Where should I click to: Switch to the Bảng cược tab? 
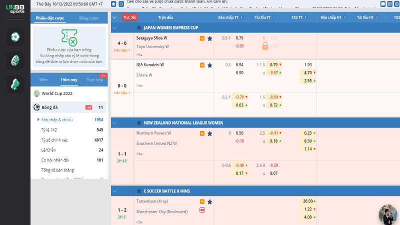(89, 18)
